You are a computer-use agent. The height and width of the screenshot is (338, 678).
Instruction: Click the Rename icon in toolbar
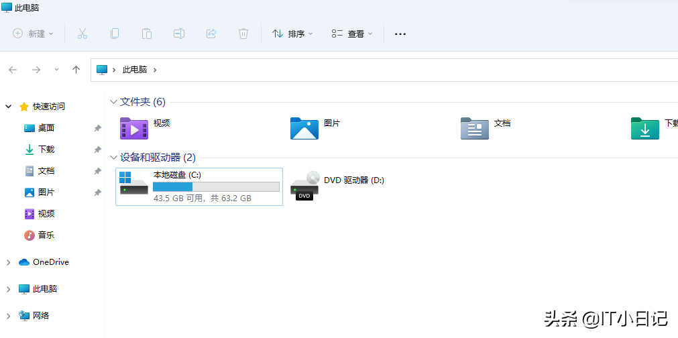(179, 34)
